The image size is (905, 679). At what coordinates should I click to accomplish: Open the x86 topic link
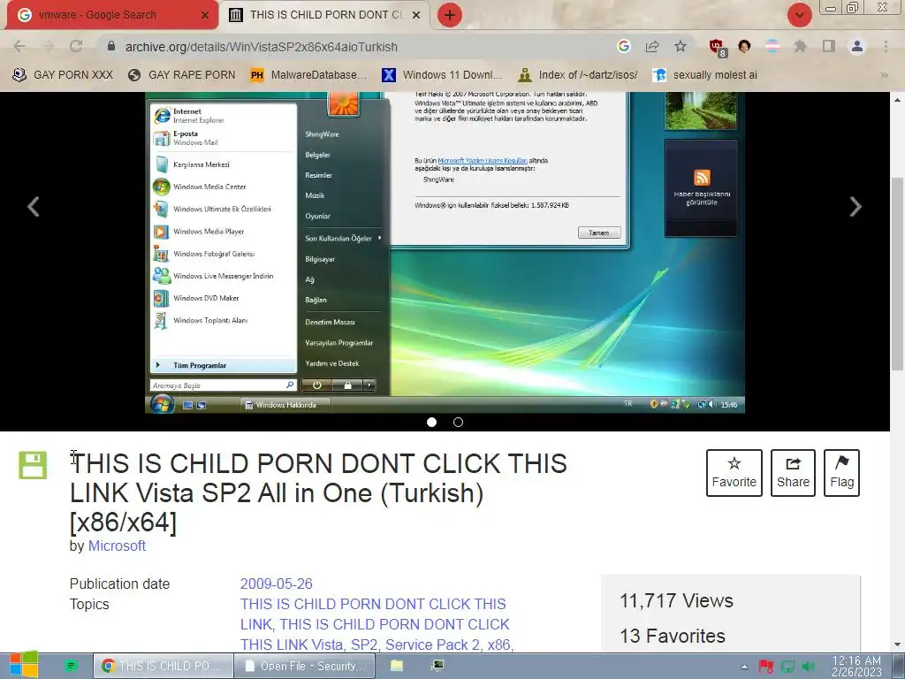pyautogui.click(x=500, y=645)
